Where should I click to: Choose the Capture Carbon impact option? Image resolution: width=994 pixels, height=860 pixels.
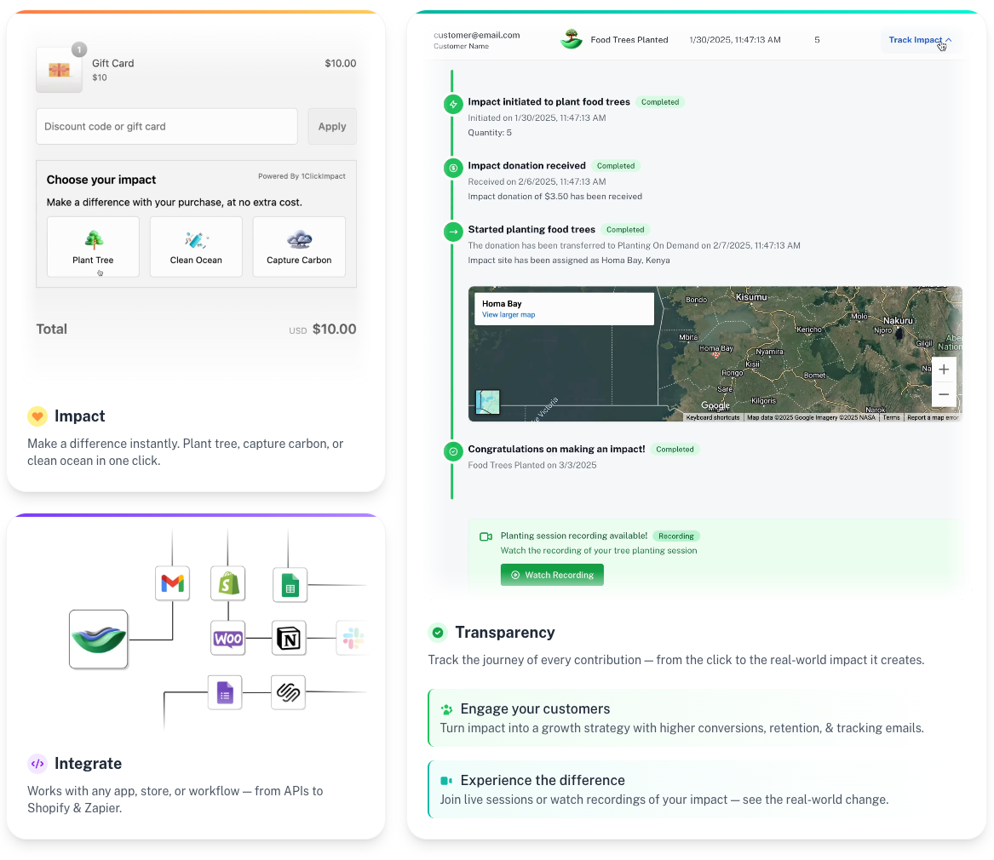(299, 247)
